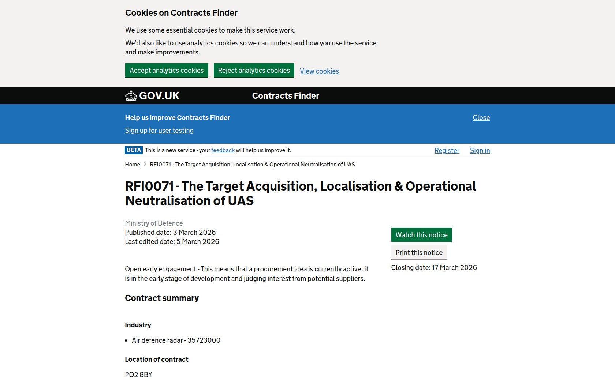Screen dimensions: 615x384
Task: Open the Sign in page
Action: point(480,151)
